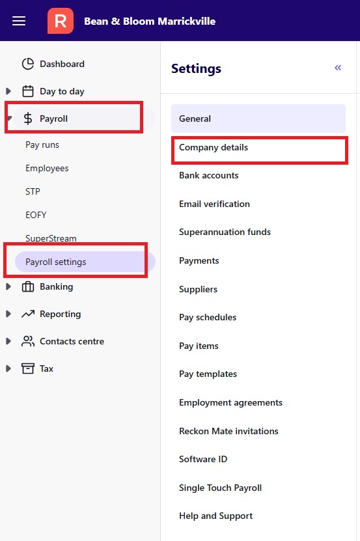Collapse the Settings panel with double chevron
The image size is (360, 541).
click(x=338, y=68)
